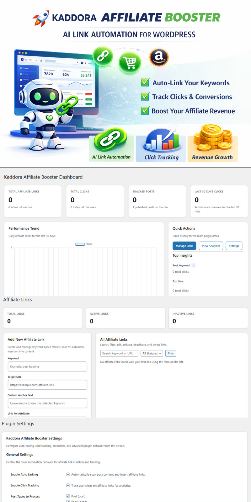
Task: Click the Total Affiliate Links card
Action: pyautogui.click(x=33, y=201)
